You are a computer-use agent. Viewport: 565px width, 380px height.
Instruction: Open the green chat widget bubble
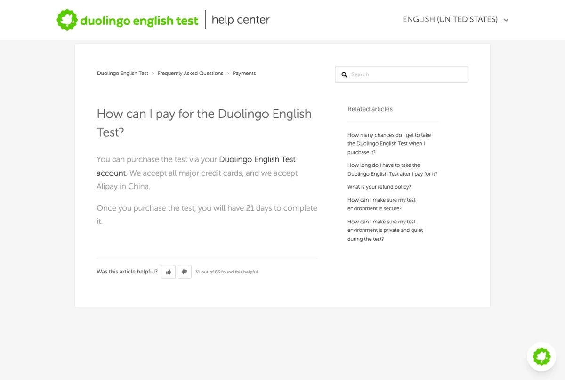(541, 357)
